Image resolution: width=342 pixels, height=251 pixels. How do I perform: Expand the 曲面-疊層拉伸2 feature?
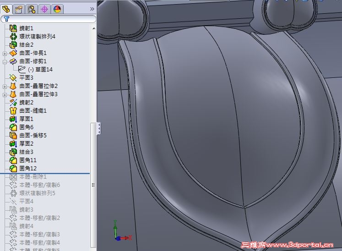click(5, 87)
